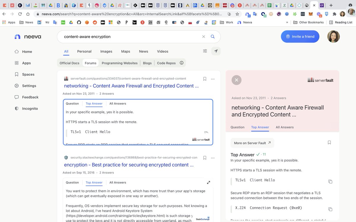
Task: Clear the search query with X icon
Action: (204, 37)
